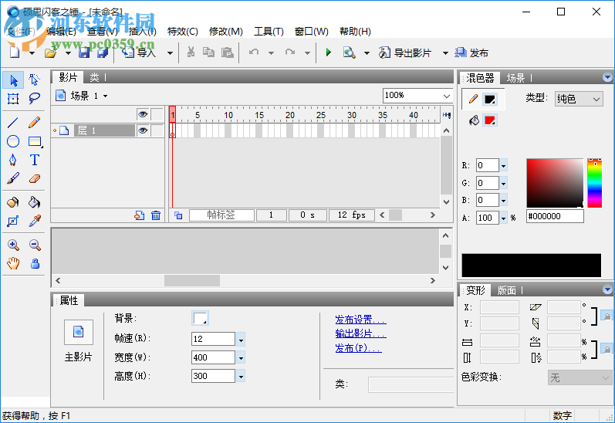This screenshot has width=615, height=423.
Task: Open the 宽度 width dropdown arrow
Action: point(242,358)
